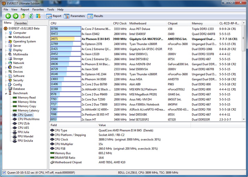
Task: Open the Report menu
Action: point(25,10)
